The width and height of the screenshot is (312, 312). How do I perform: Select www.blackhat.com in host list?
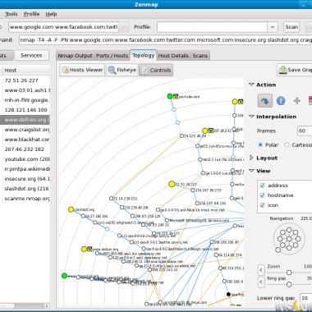pos(25,140)
